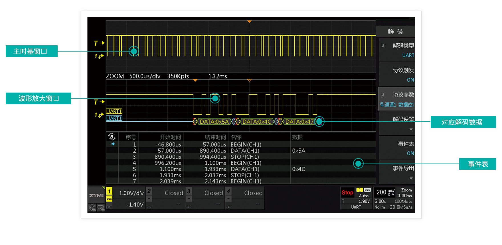
Task: Click the bus decode B icon in event table
Action: coord(112,137)
